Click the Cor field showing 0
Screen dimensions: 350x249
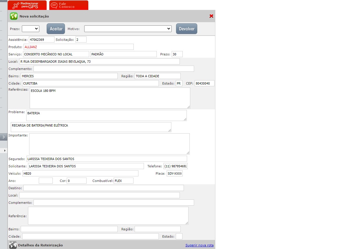tap(77, 180)
